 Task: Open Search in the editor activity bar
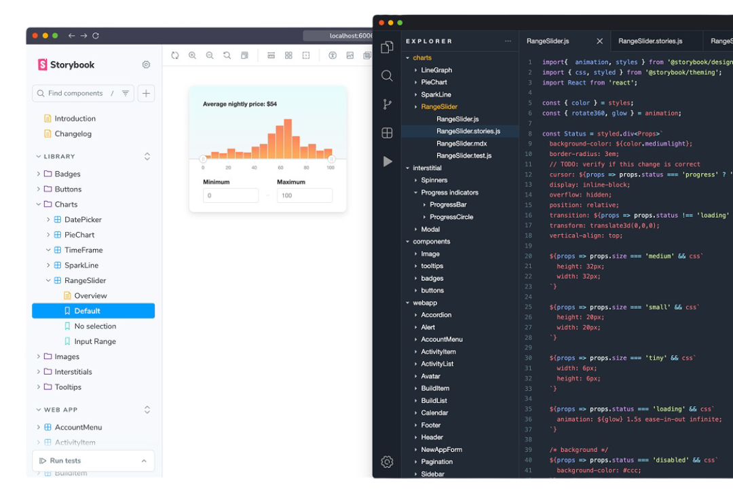tap(387, 76)
